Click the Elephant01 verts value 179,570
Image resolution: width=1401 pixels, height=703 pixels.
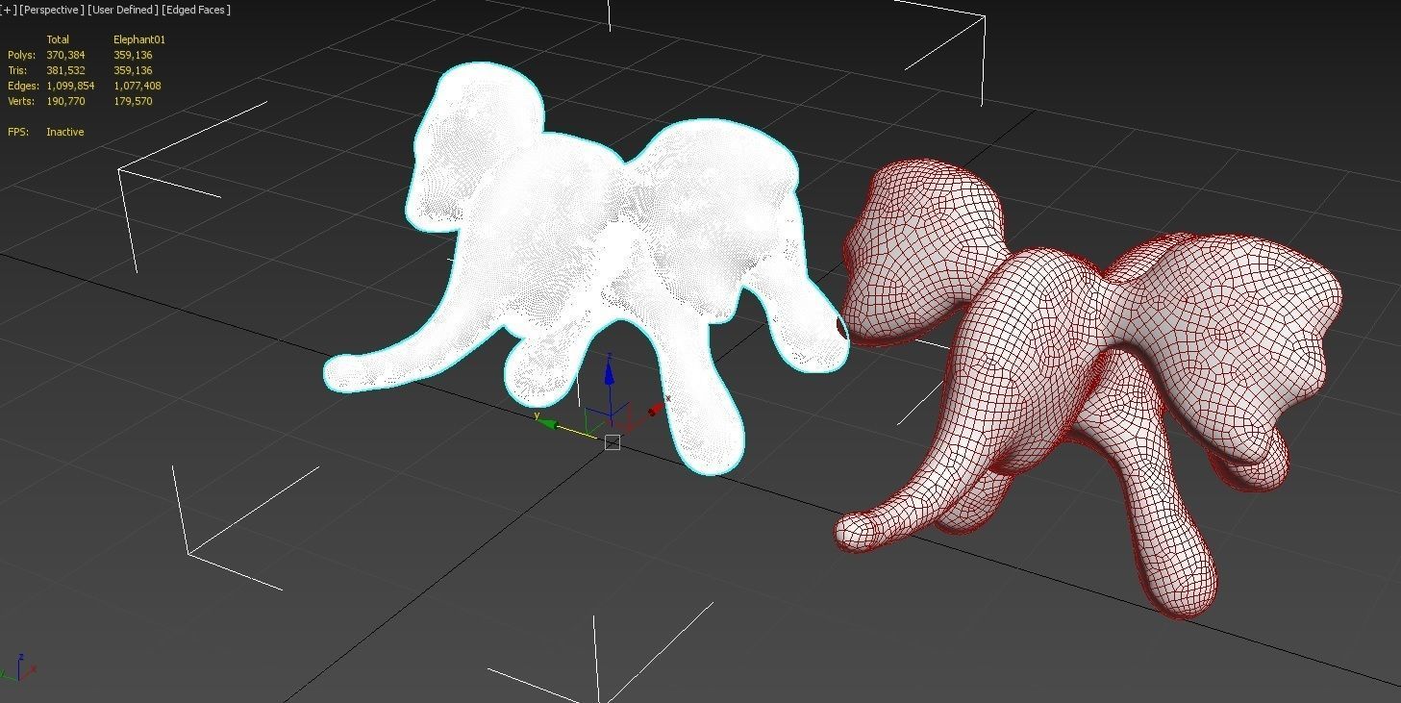point(133,101)
